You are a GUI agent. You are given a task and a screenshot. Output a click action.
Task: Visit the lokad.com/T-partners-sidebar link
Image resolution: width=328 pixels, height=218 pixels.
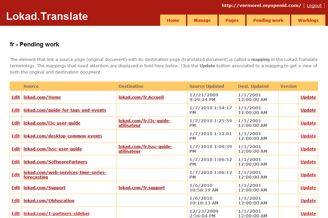point(57,214)
